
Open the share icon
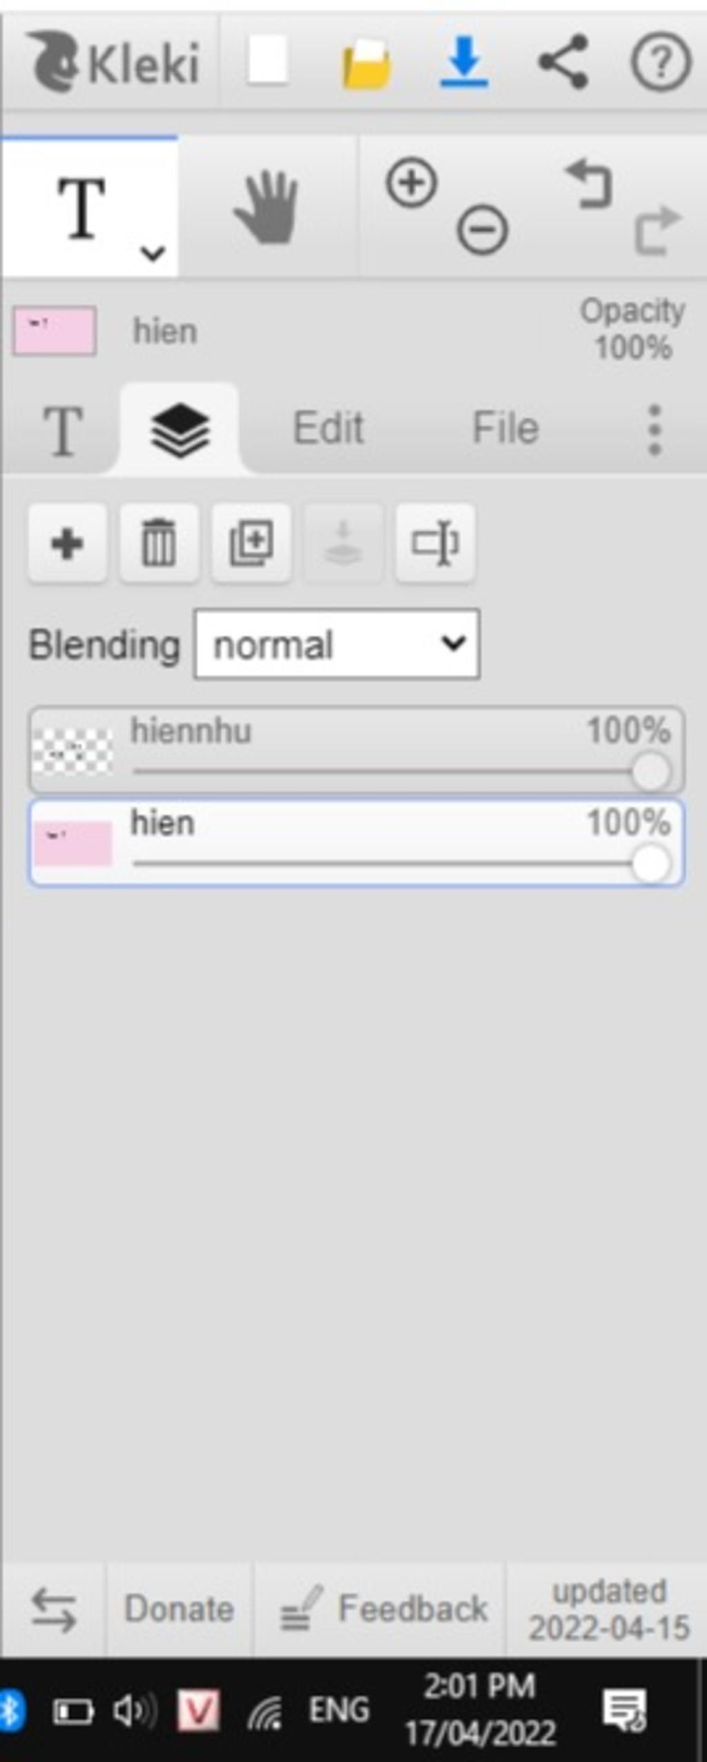563,62
